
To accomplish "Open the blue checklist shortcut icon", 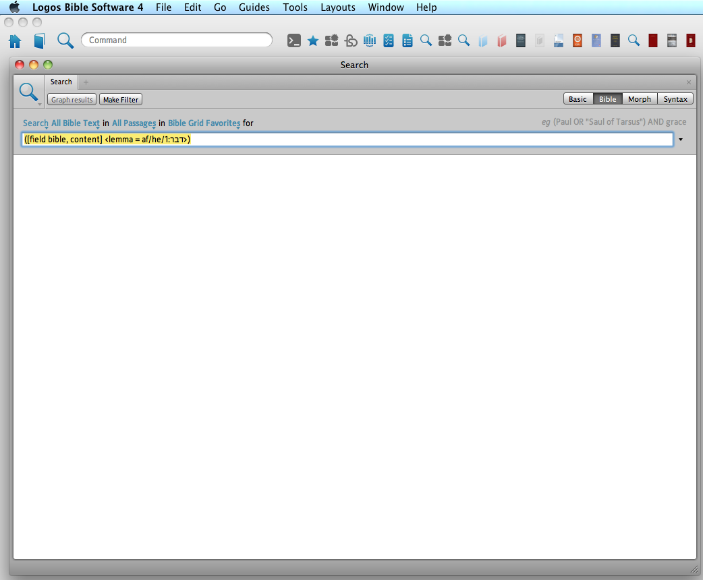I will (x=388, y=40).
